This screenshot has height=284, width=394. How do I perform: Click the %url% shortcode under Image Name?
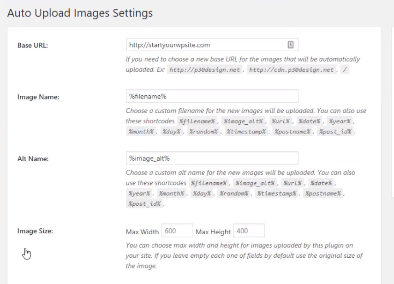click(281, 122)
